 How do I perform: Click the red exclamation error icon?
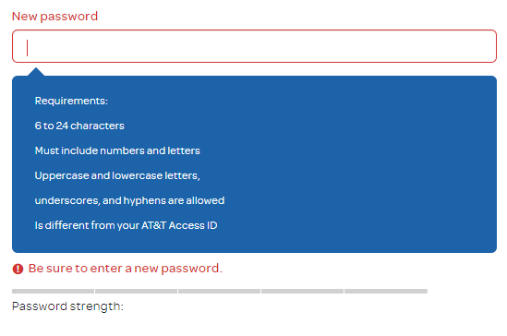(x=18, y=269)
